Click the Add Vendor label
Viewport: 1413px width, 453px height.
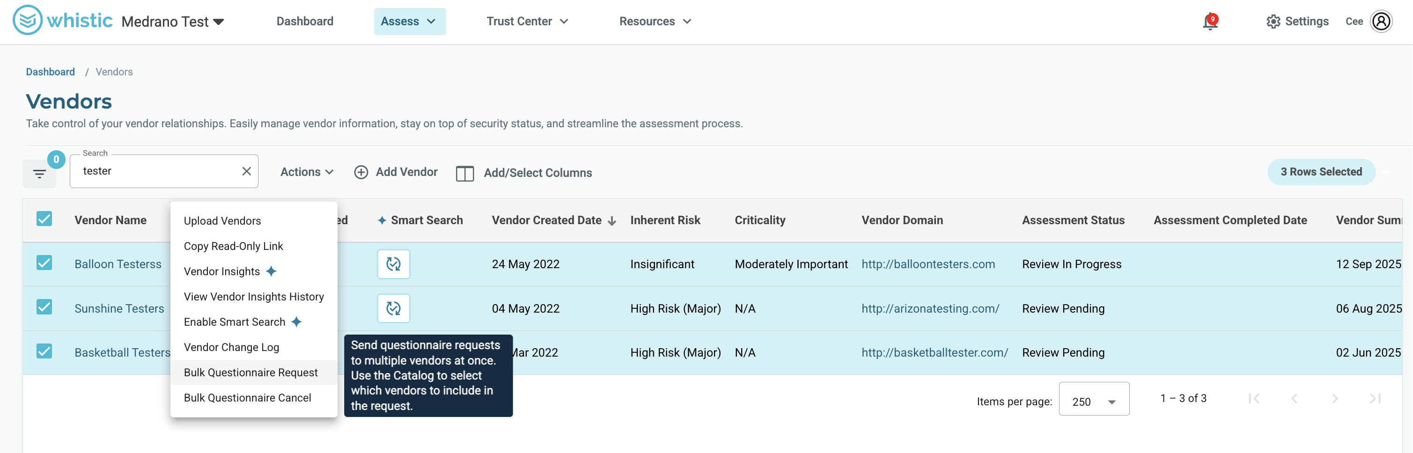pyautogui.click(x=406, y=172)
